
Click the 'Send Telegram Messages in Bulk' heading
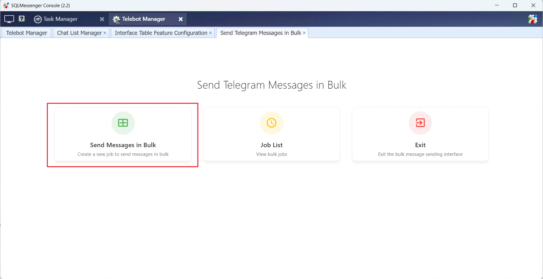tap(272, 85)
